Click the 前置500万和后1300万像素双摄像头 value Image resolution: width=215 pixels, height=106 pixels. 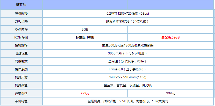click(x=128, y=45)
